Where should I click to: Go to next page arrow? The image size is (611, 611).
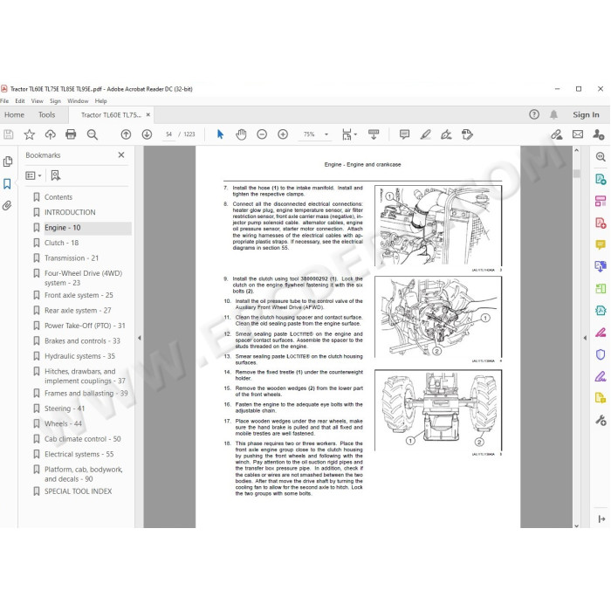click(x=147, y=134)
